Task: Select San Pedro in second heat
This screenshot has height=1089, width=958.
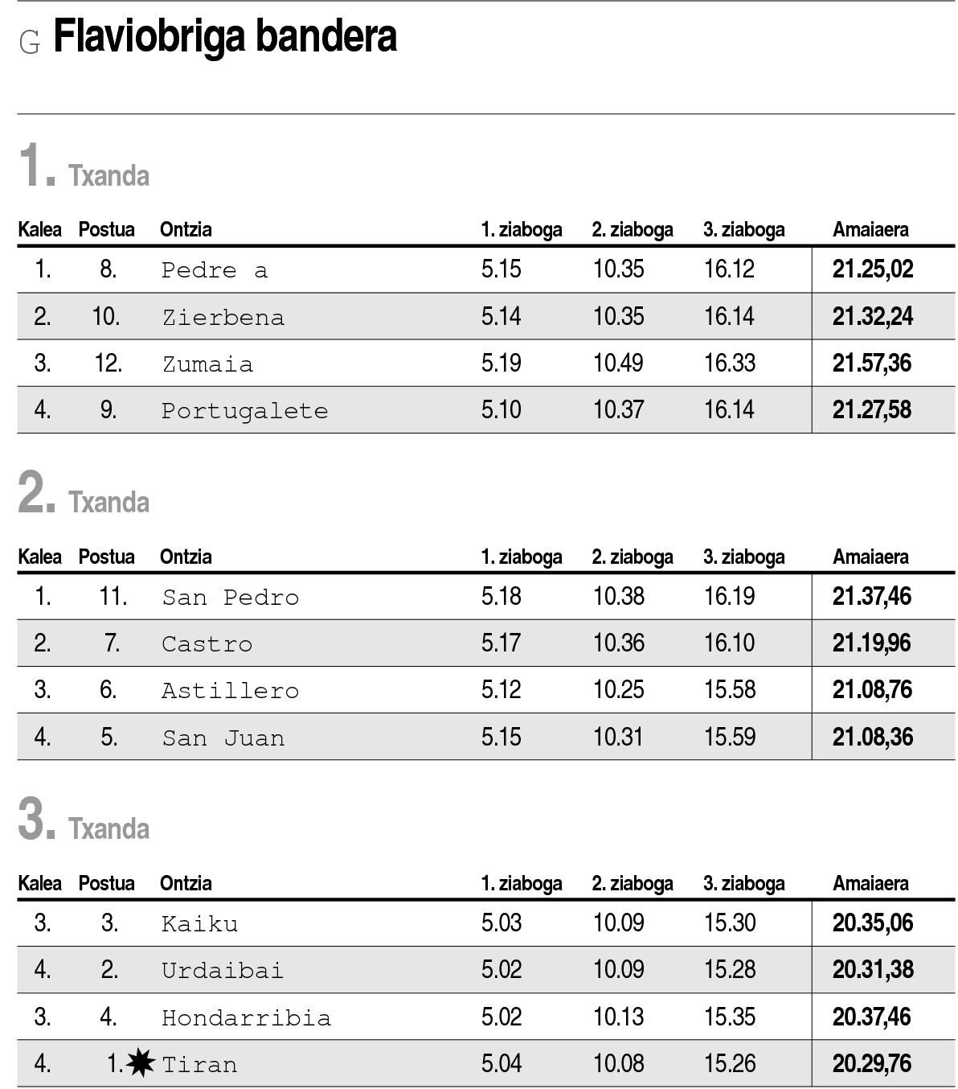Action: coord(230,597)
